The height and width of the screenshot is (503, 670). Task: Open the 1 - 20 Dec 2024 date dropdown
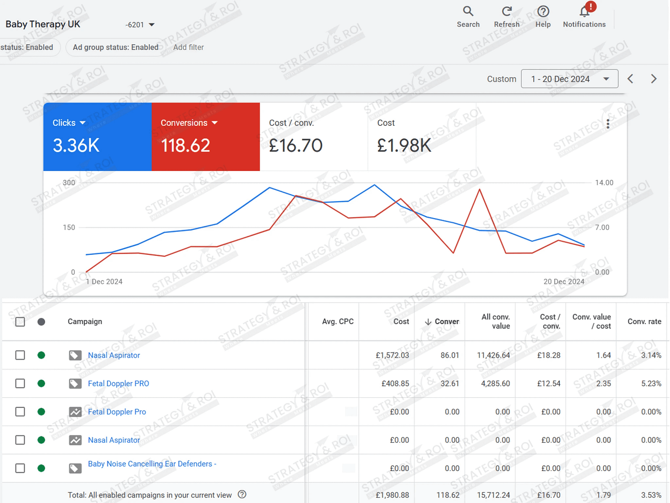[x=569, y=79]
